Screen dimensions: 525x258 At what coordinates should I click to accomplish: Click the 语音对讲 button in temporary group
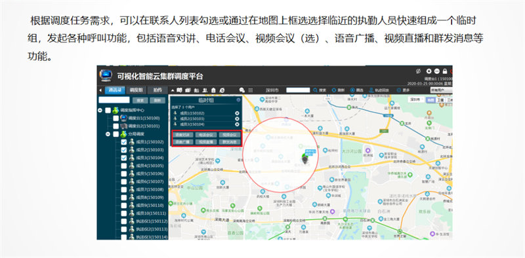[183, 135]
